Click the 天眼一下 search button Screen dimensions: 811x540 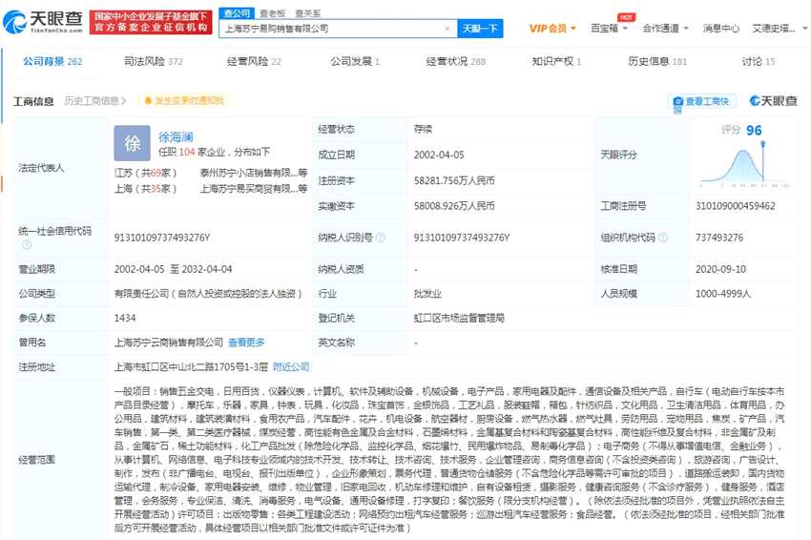point(480,29)
